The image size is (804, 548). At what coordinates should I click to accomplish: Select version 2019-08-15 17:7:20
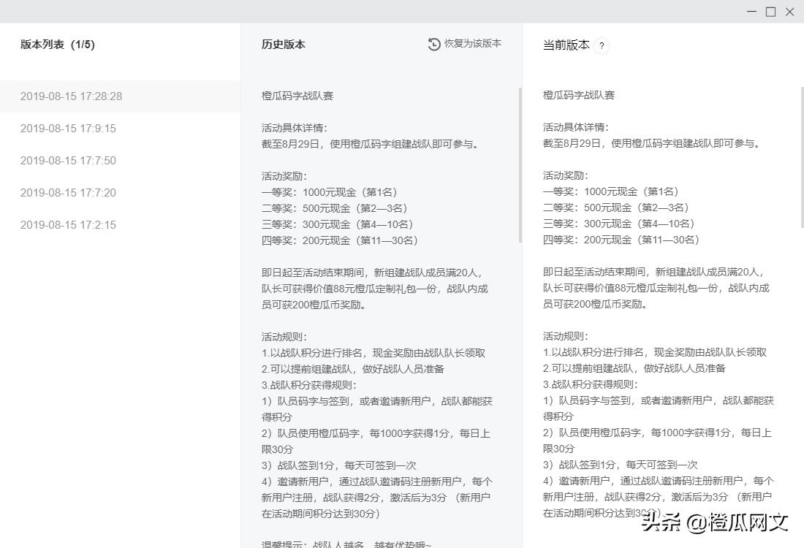click(x=68, y=192)
